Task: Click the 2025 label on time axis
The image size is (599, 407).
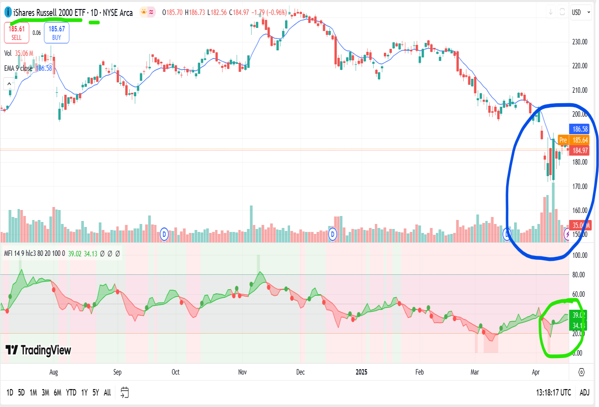Action: point(361,372)
